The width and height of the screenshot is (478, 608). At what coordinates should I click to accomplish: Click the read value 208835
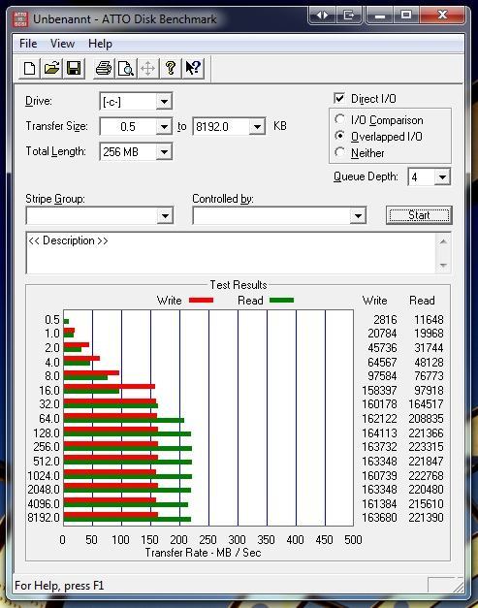coord(426,419)
